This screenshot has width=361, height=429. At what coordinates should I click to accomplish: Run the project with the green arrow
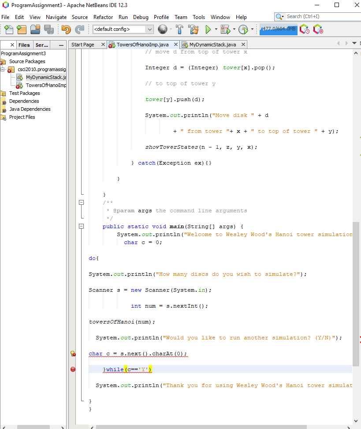pos(208,29)
